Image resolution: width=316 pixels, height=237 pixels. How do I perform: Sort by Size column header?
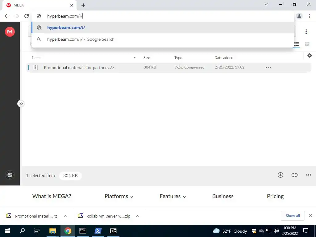[147, 58]
